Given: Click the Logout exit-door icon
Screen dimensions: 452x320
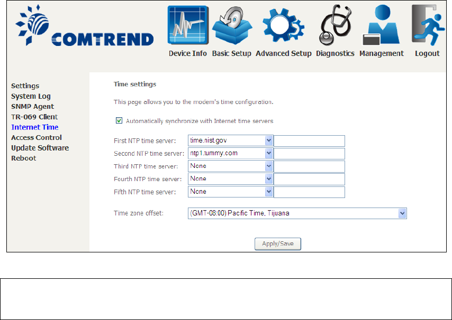Looking at the screenshot, I should click(428, 25).
